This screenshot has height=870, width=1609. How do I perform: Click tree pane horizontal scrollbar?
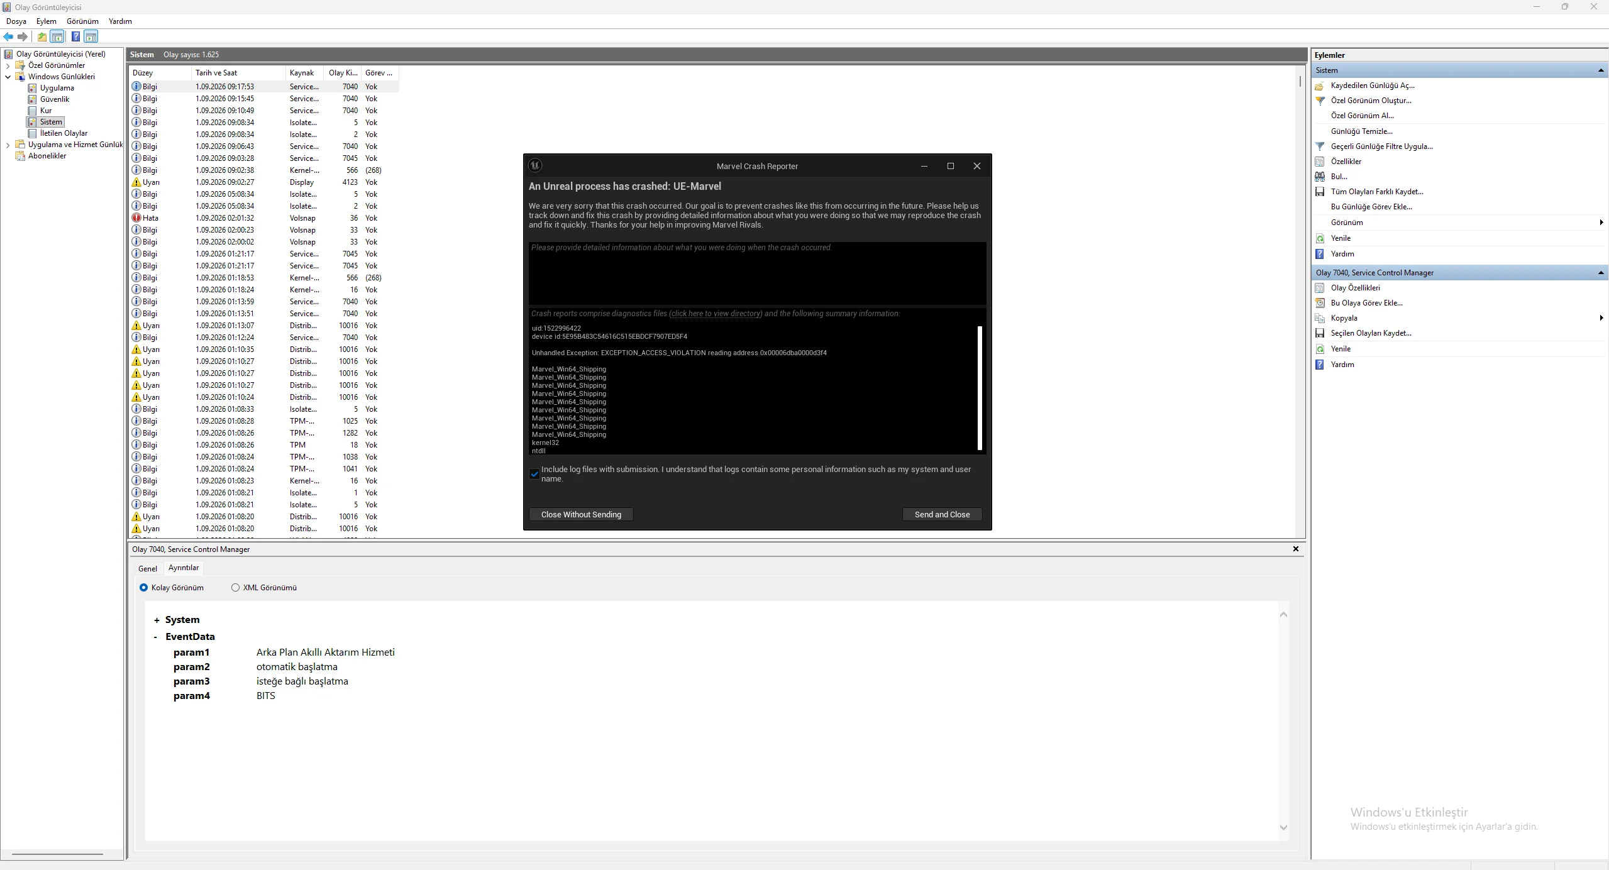tap(57, 854)
